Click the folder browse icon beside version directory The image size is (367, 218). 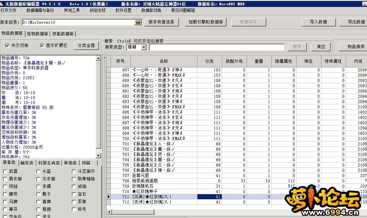coord(138,22)
